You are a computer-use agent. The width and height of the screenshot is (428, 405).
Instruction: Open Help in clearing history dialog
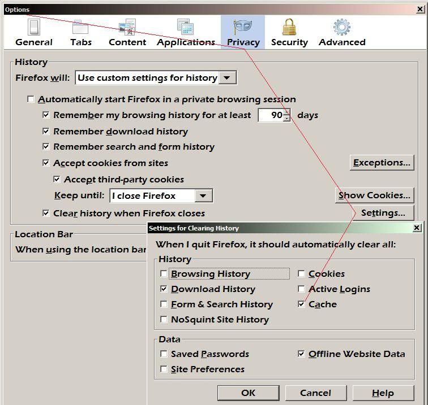(383, 393)
